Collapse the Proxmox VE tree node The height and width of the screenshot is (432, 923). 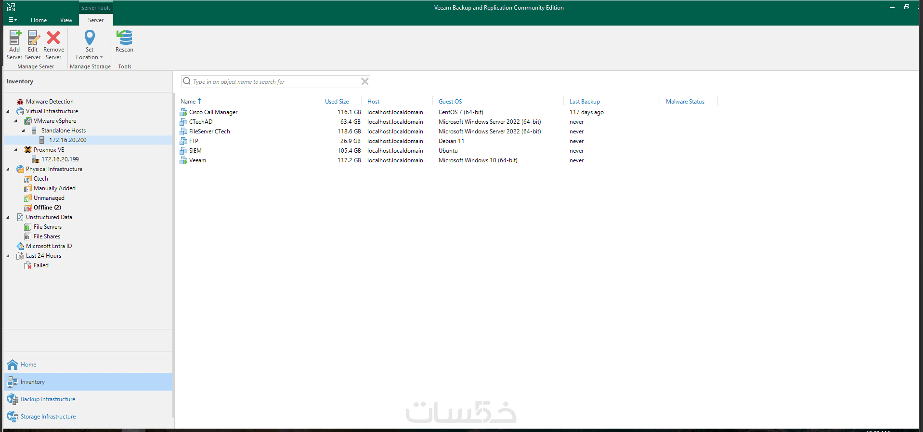click(15, 150)
